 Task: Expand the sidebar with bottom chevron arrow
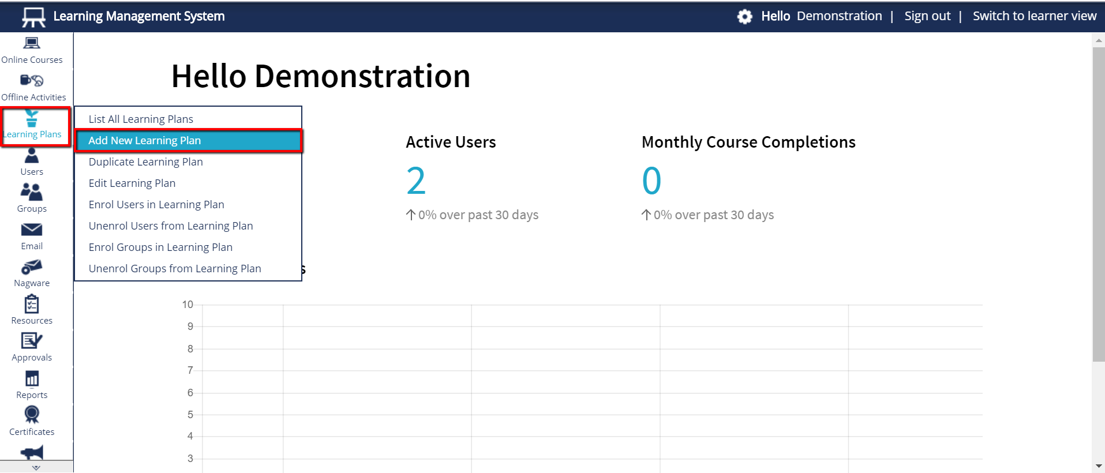(36, 467)
